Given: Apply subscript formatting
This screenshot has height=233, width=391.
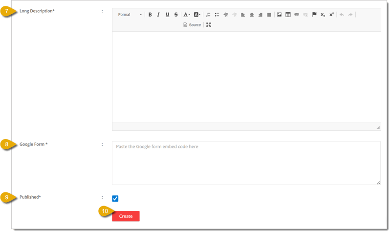Looking at the screenshot, I should click(323, 15).
